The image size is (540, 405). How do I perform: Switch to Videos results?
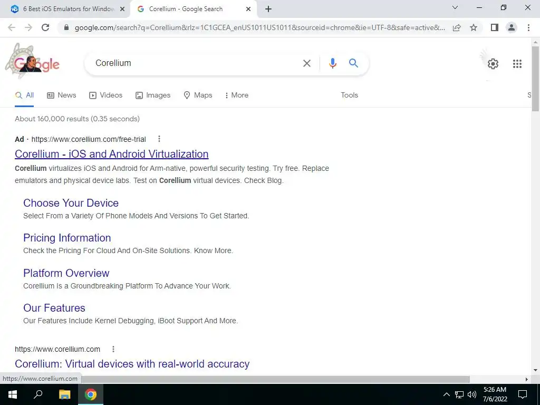[105, 95]
